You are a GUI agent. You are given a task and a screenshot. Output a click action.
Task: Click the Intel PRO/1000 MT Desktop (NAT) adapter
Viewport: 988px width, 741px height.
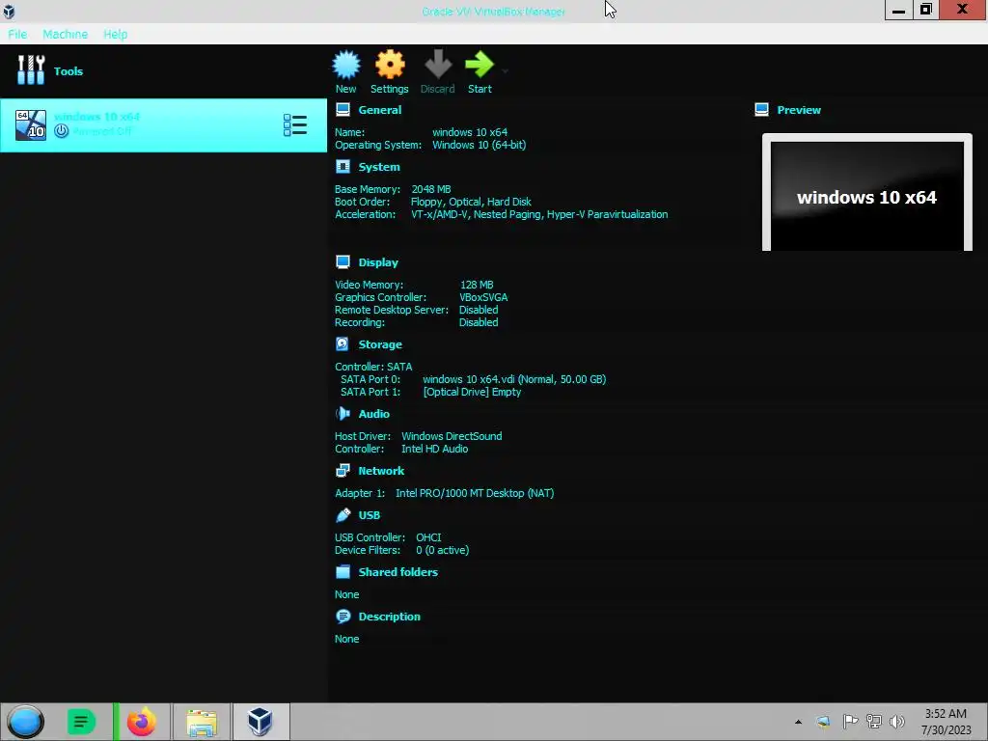pyautogui.click(x=475, y=493)
